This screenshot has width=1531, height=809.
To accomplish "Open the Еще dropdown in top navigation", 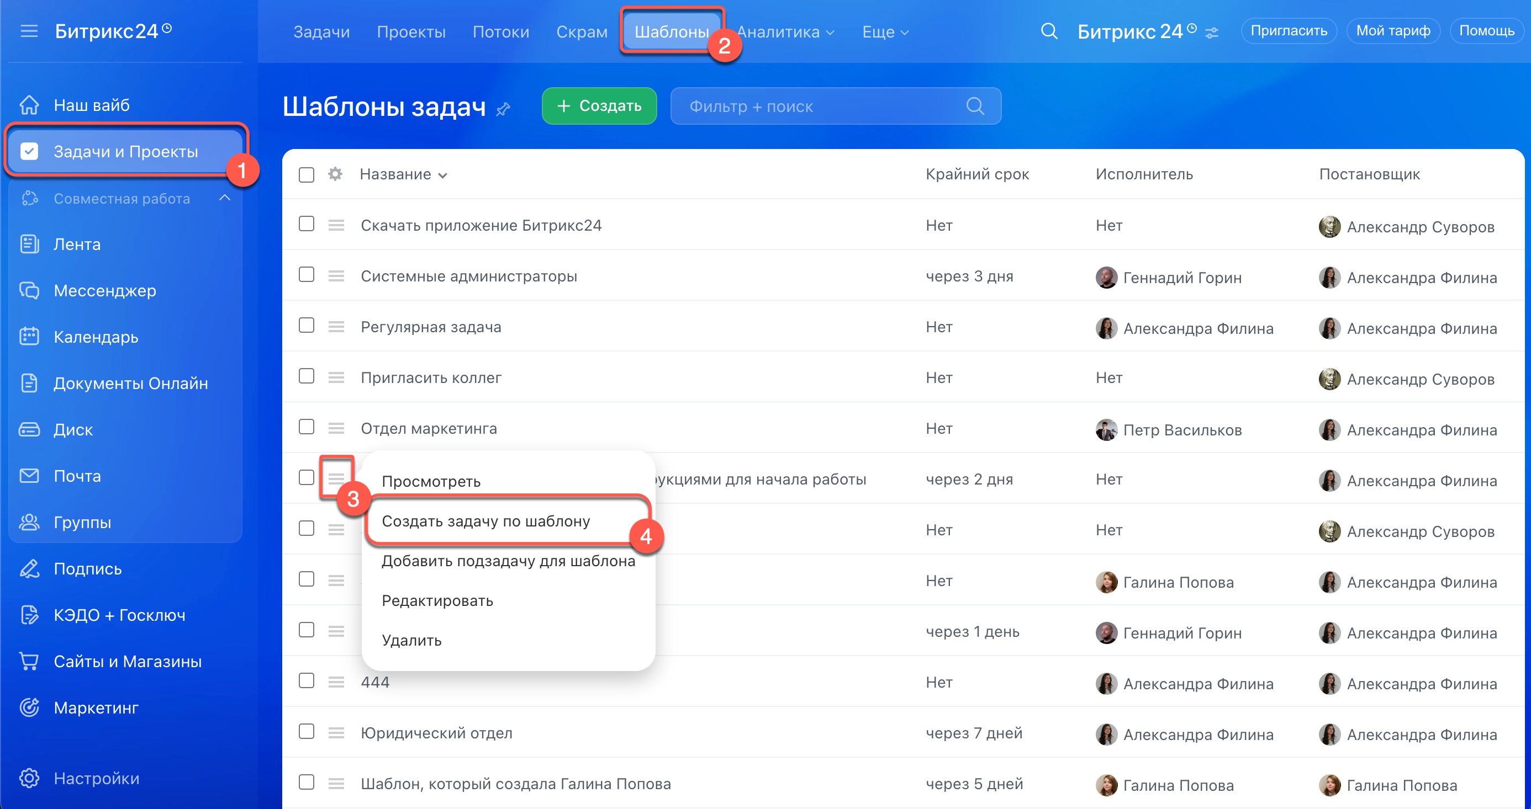I will pos(885,32).
